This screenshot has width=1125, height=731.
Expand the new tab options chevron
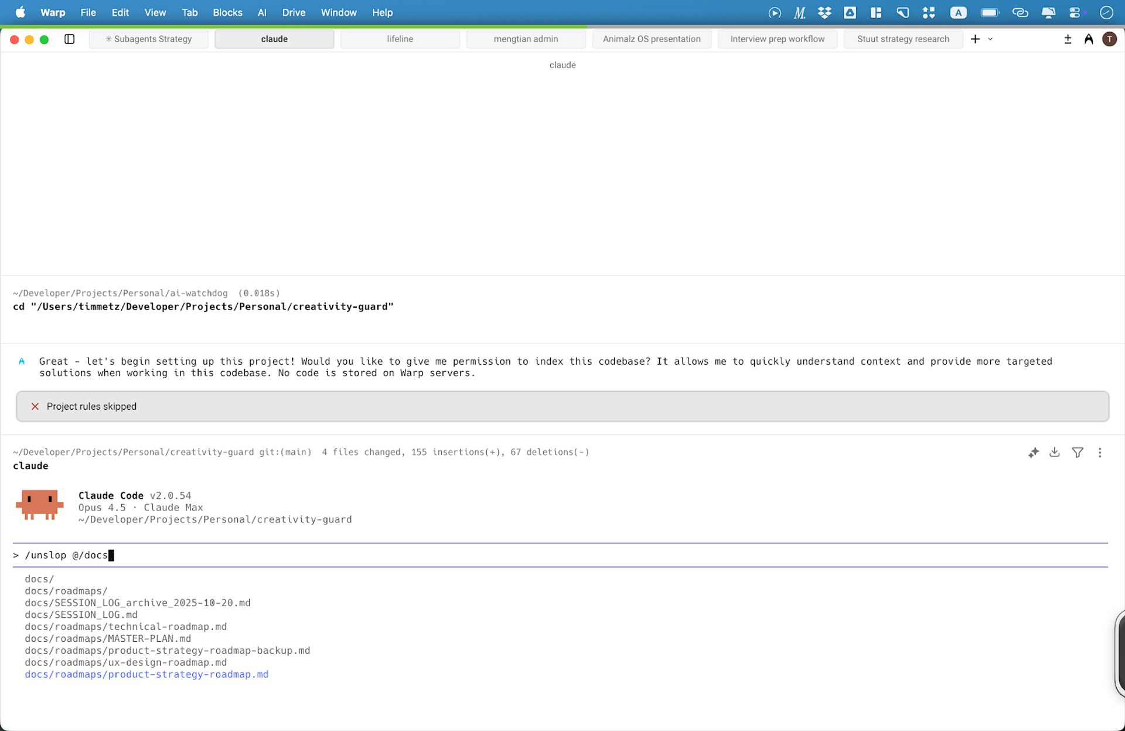coord(990,39)
